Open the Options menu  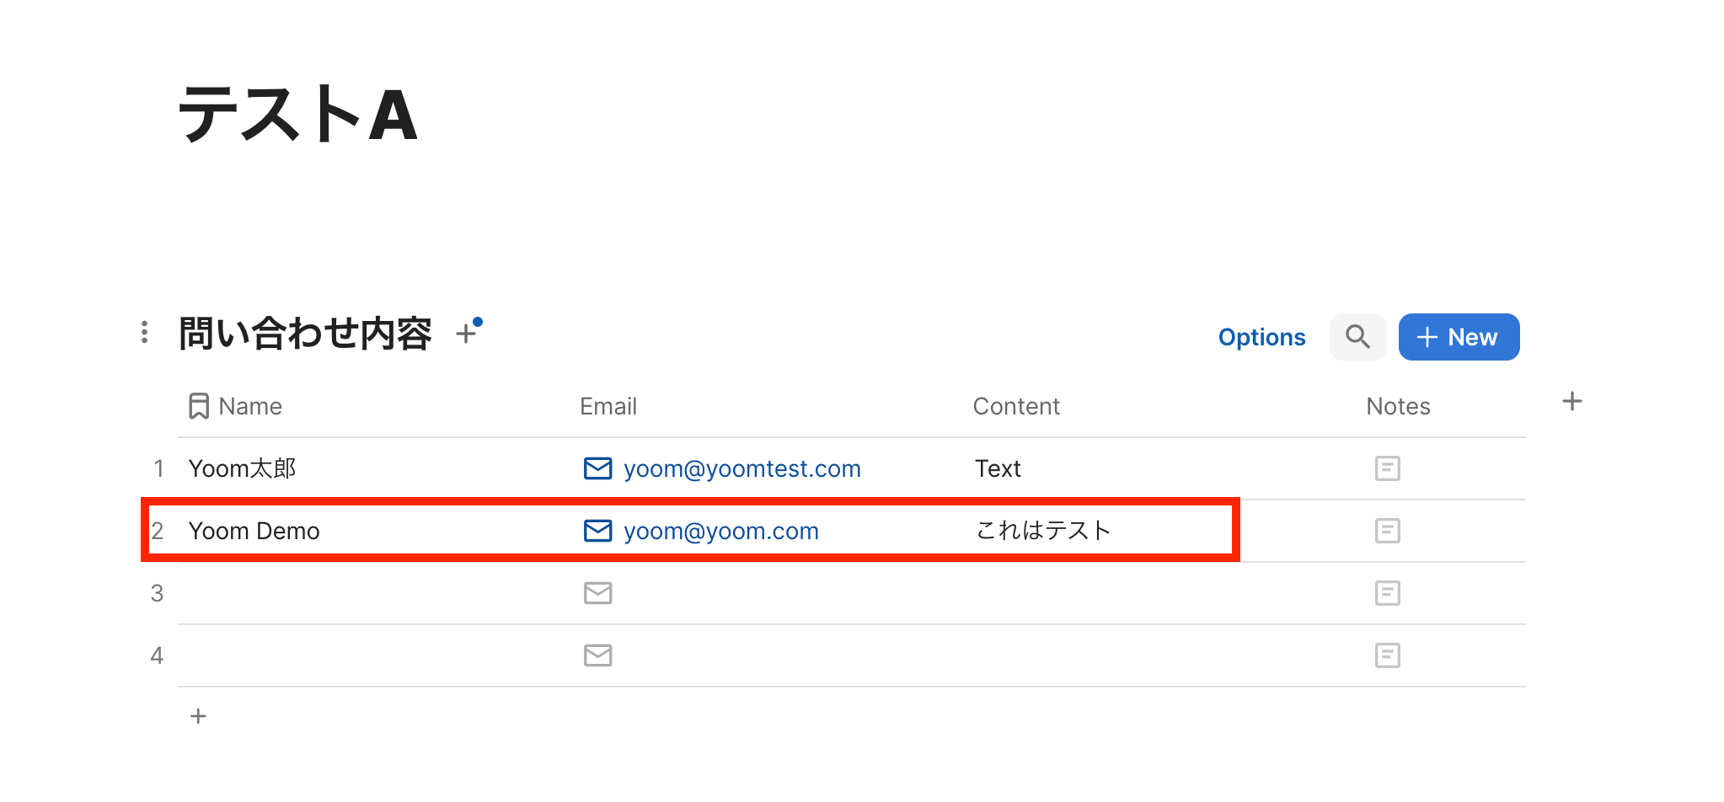(1261, 337)
